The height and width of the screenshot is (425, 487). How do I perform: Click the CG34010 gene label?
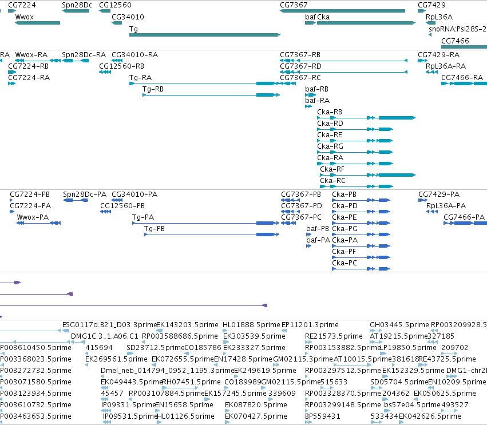[128, 17]
